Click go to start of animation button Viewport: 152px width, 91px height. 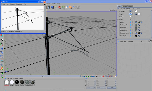tap(83, 76)
